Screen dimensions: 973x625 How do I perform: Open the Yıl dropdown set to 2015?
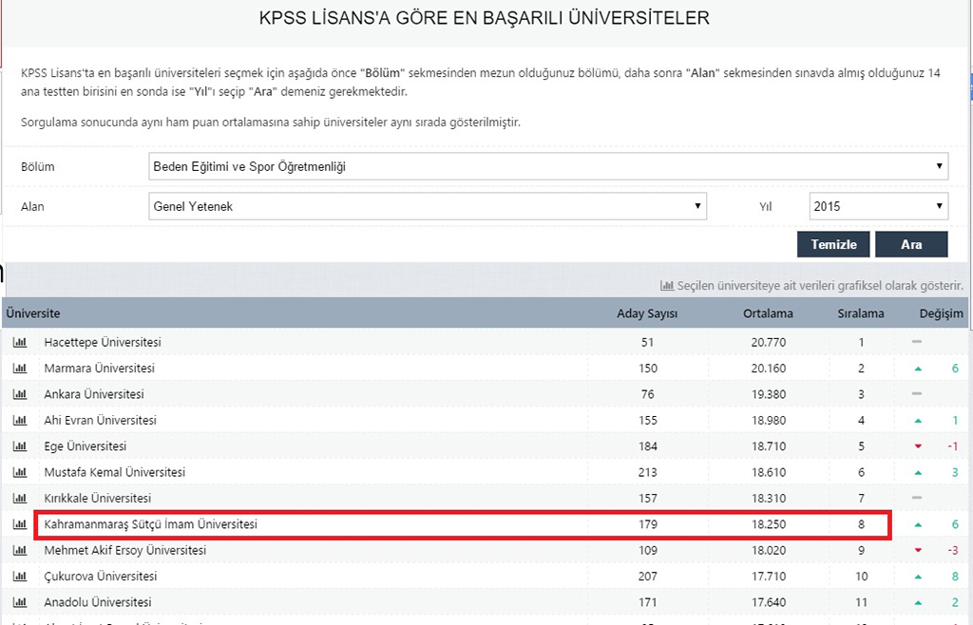[878, 206]
